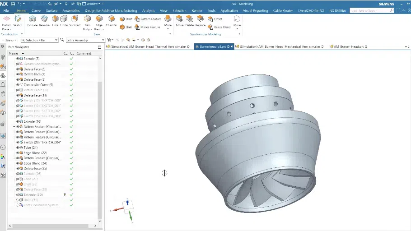This screenshot has height=231, width=411.
Task: Select the Edge Blend tool
Action: pos(99,23)
